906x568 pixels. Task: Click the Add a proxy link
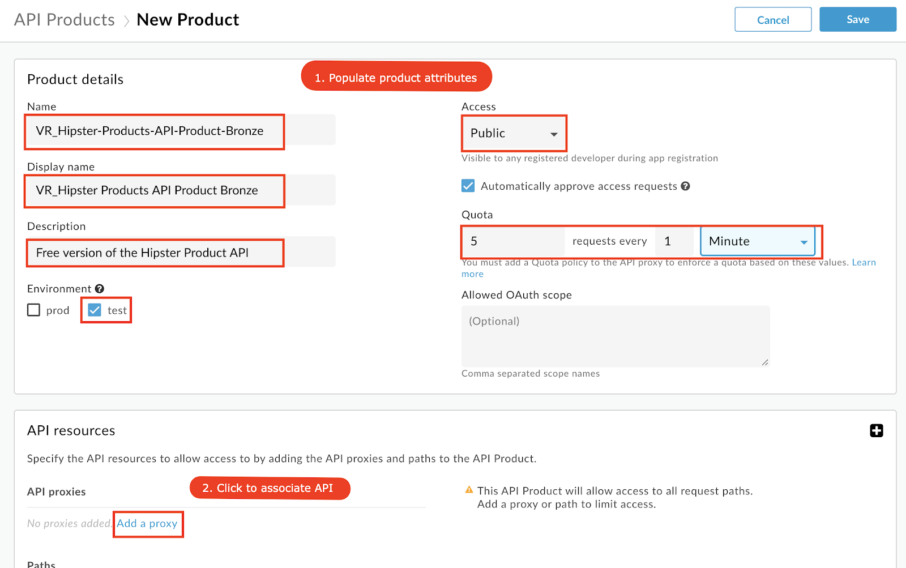147,524
